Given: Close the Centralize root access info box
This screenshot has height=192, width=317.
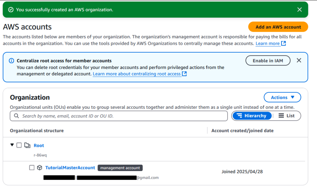Looking at the screenshot, I should tap(299, 60).
